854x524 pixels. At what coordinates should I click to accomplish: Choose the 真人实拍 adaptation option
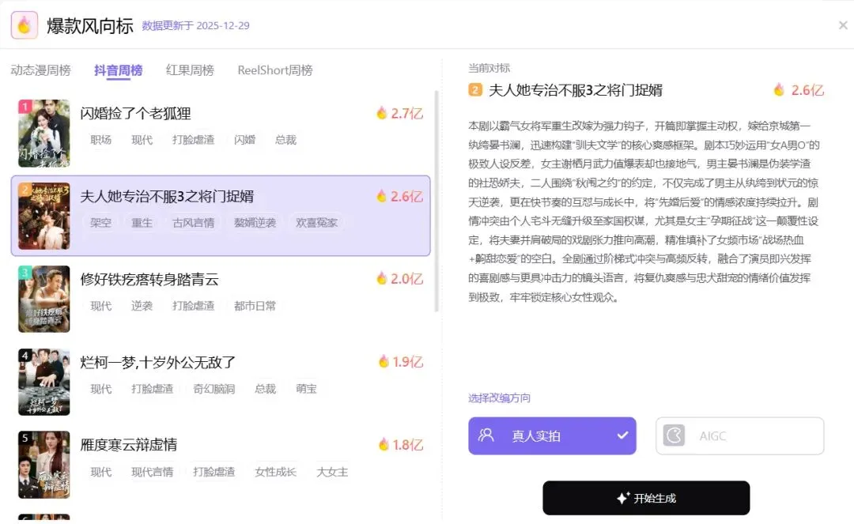[x=552, y=435]
